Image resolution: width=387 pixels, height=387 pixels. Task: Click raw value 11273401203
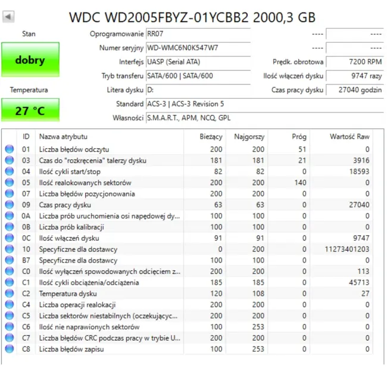347,249
